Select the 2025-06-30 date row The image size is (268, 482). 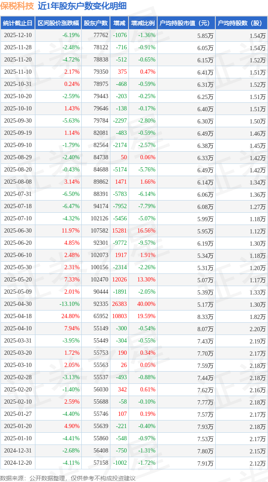click(18, 231)
